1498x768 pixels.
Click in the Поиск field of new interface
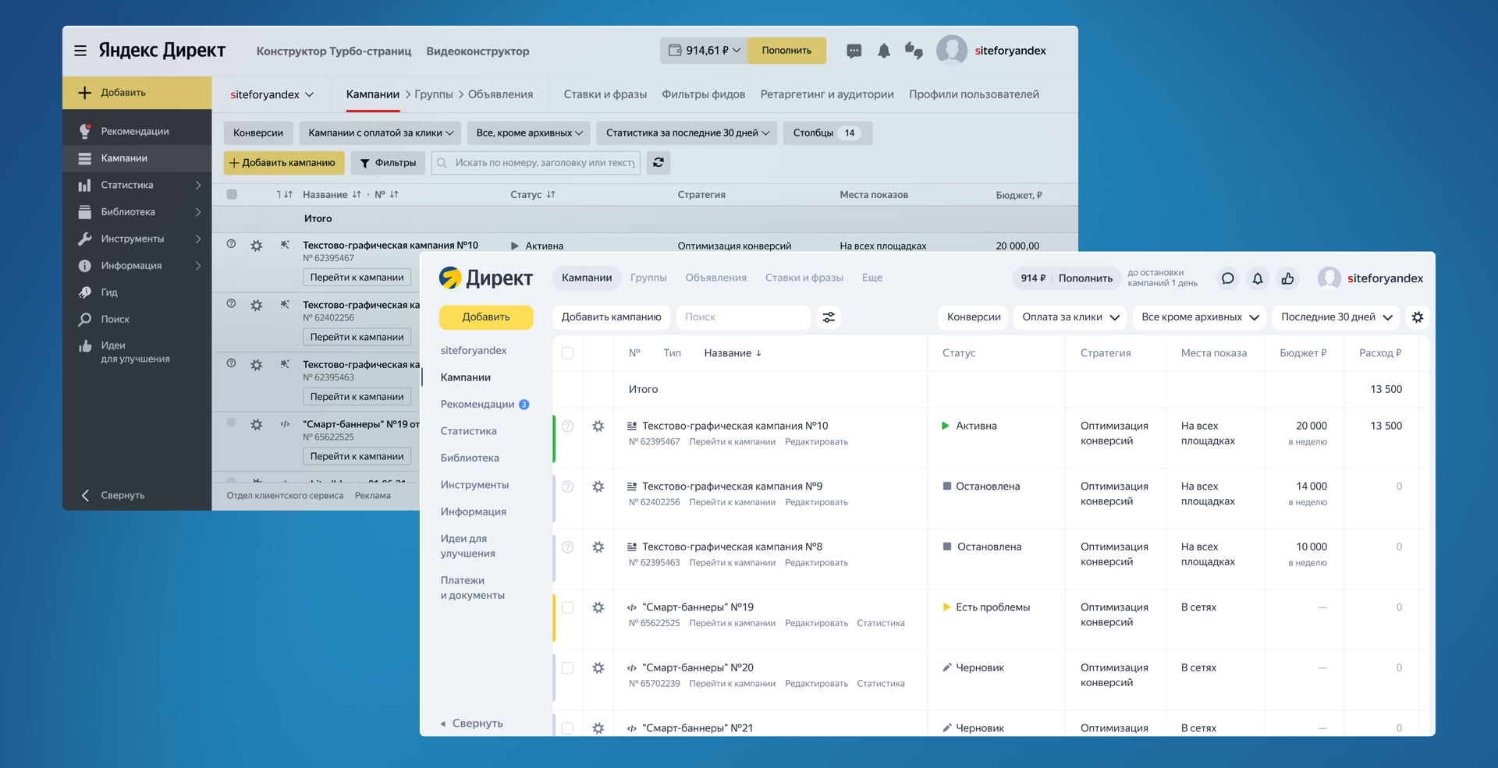pos(744,317)
